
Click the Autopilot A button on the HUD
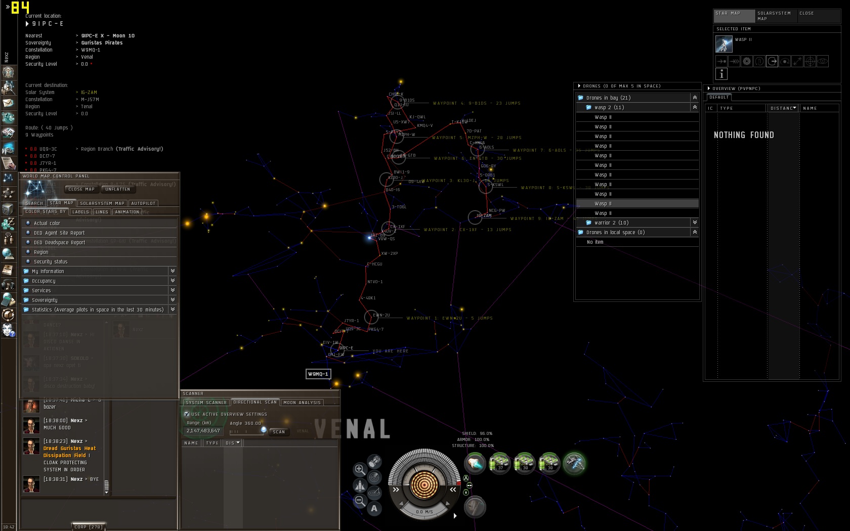374,508
